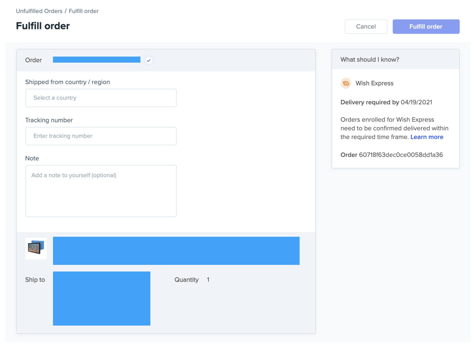Click the 'What should I know?' panel header
The width and height of the screenshot is (474, 346).
(370, 60)
